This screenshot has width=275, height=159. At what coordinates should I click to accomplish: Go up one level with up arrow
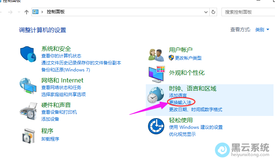[27, 12]
